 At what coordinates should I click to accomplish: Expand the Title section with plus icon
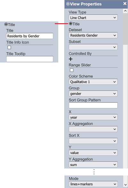click(x=71, y=24)
